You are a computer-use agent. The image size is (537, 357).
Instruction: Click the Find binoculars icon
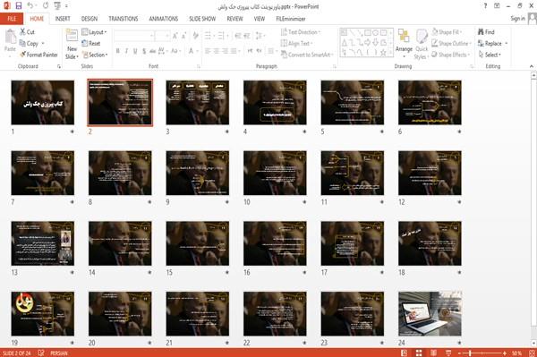pos(481,32)
